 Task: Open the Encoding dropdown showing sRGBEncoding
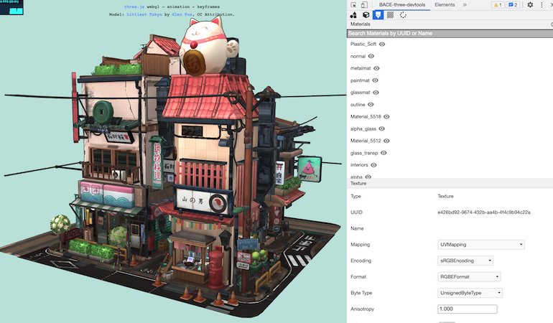click(x=465, y=261)
